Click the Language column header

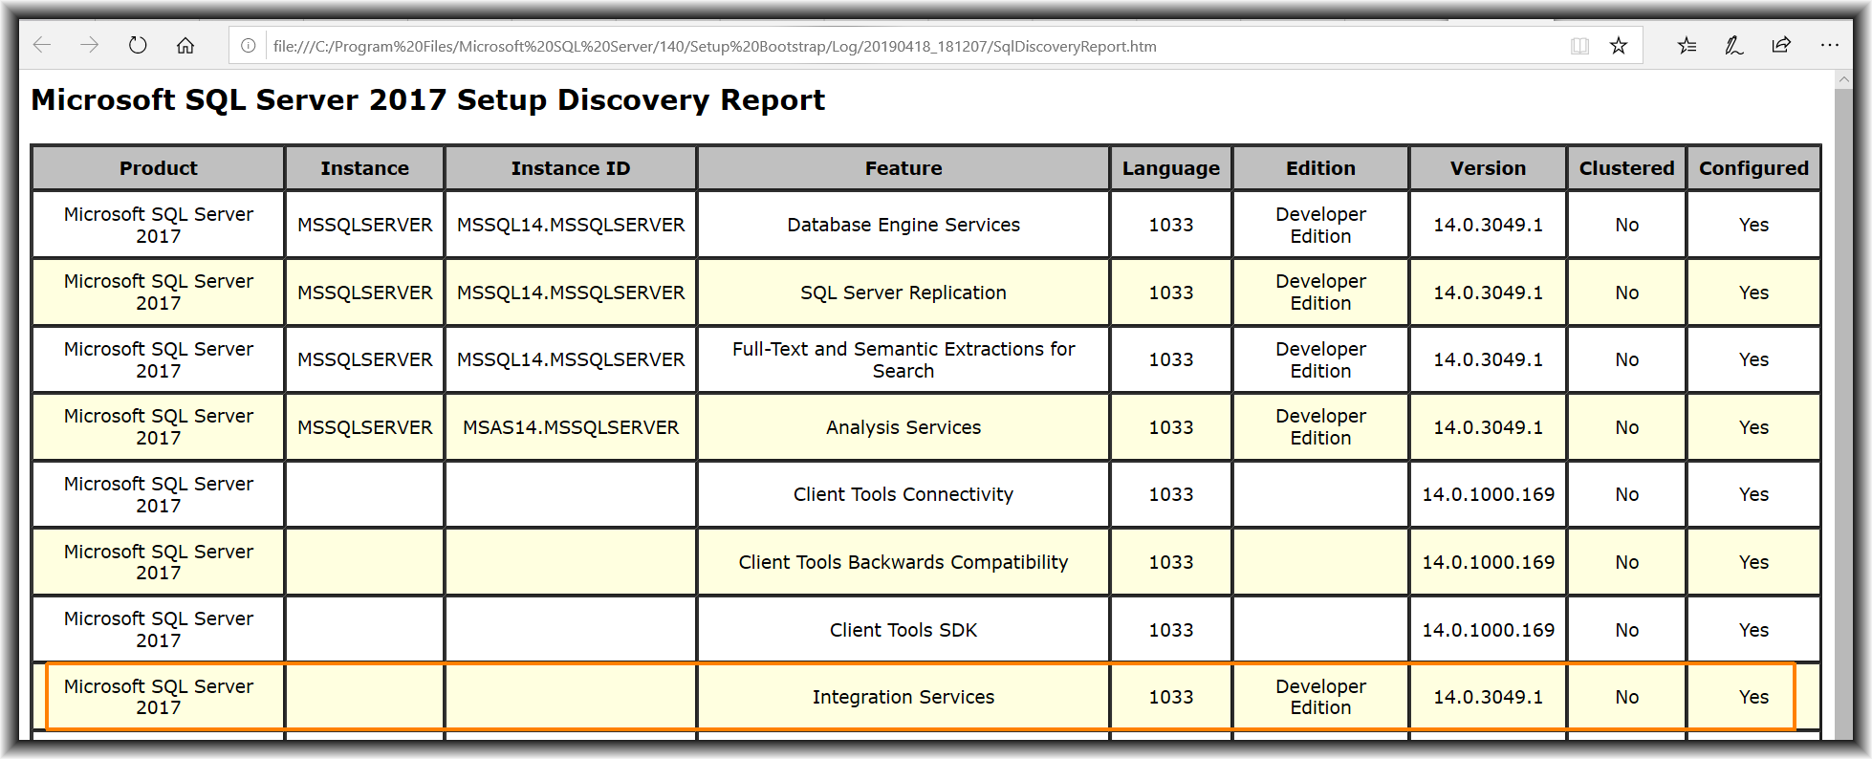tap(1171, 168)
